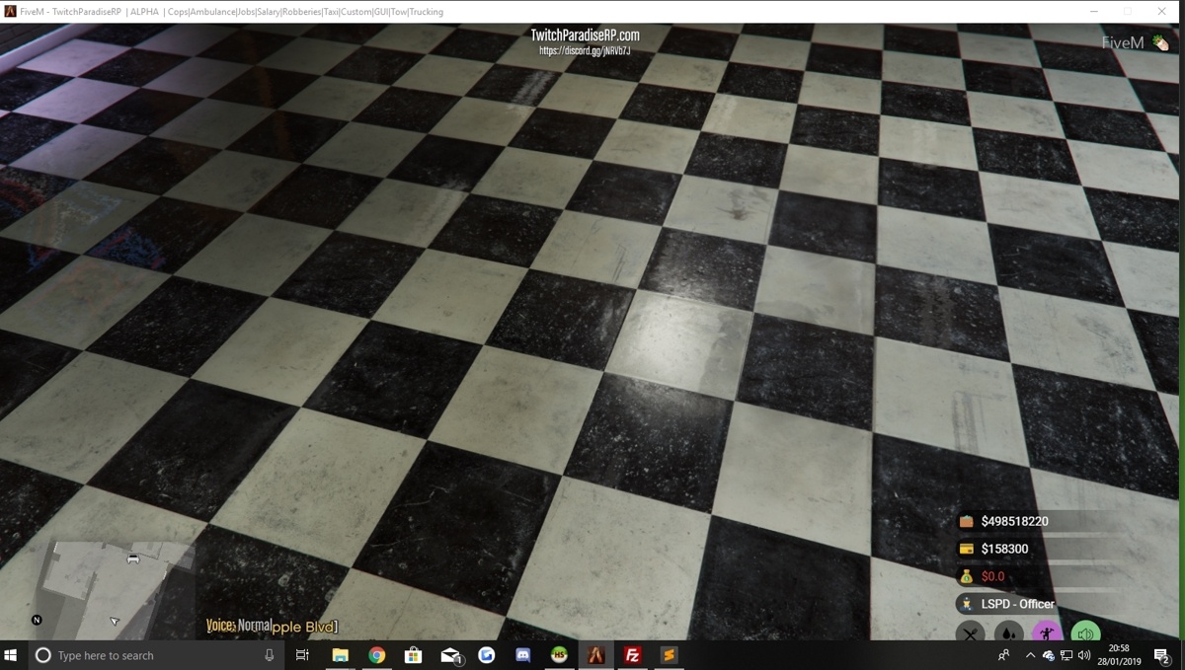The image size is (1185, 670).
Task: Close the FiveM window
Action: pyautogui.click(x=1161, y=11)
